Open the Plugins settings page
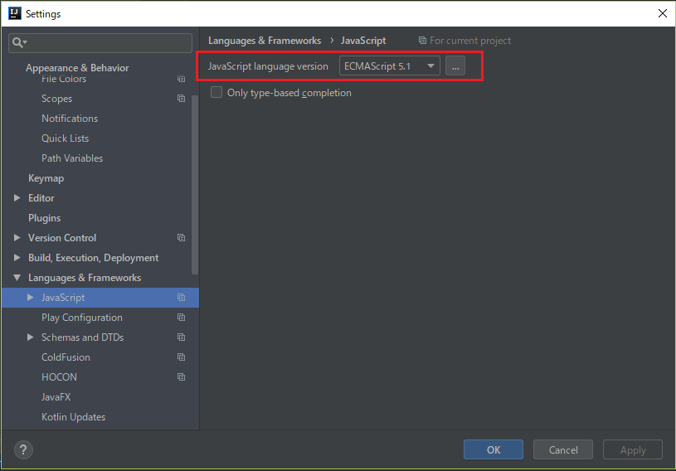 pyautogui.click(x=45, y=218)
